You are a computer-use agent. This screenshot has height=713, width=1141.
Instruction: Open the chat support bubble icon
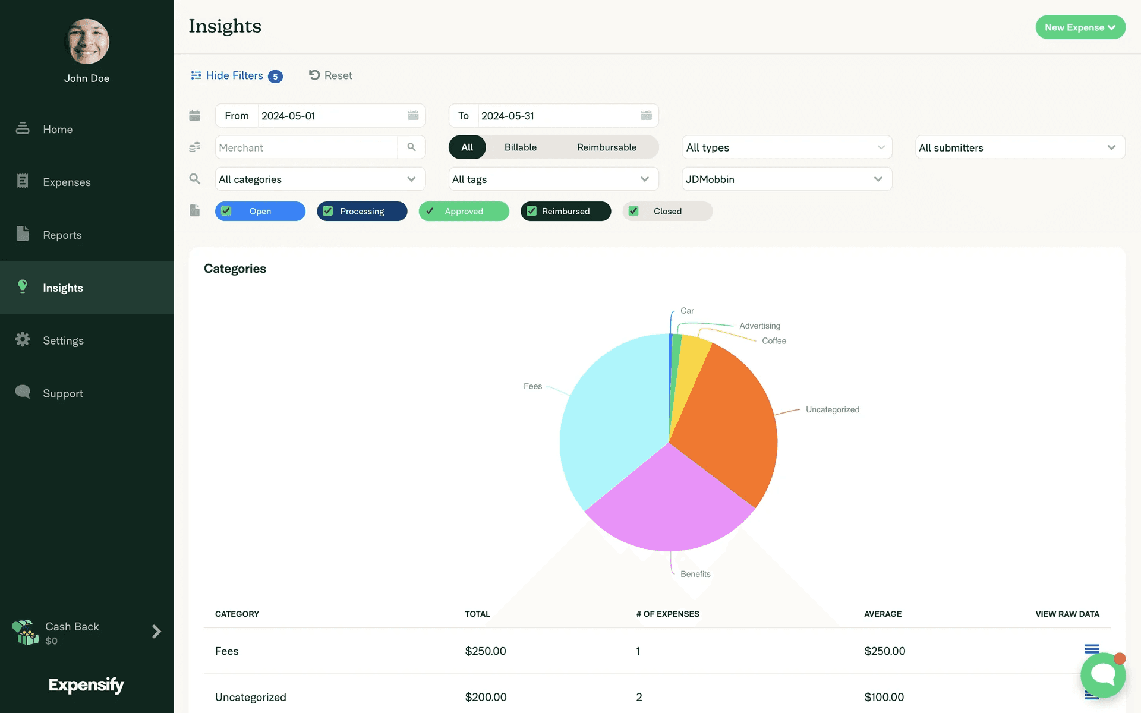click(1102, 674)
